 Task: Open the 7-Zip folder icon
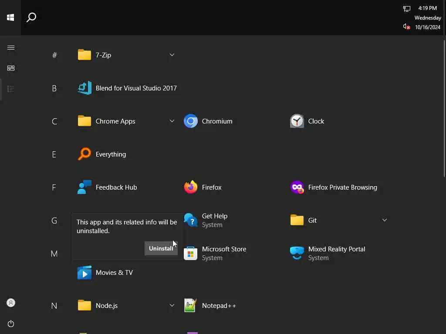point(84,55)
